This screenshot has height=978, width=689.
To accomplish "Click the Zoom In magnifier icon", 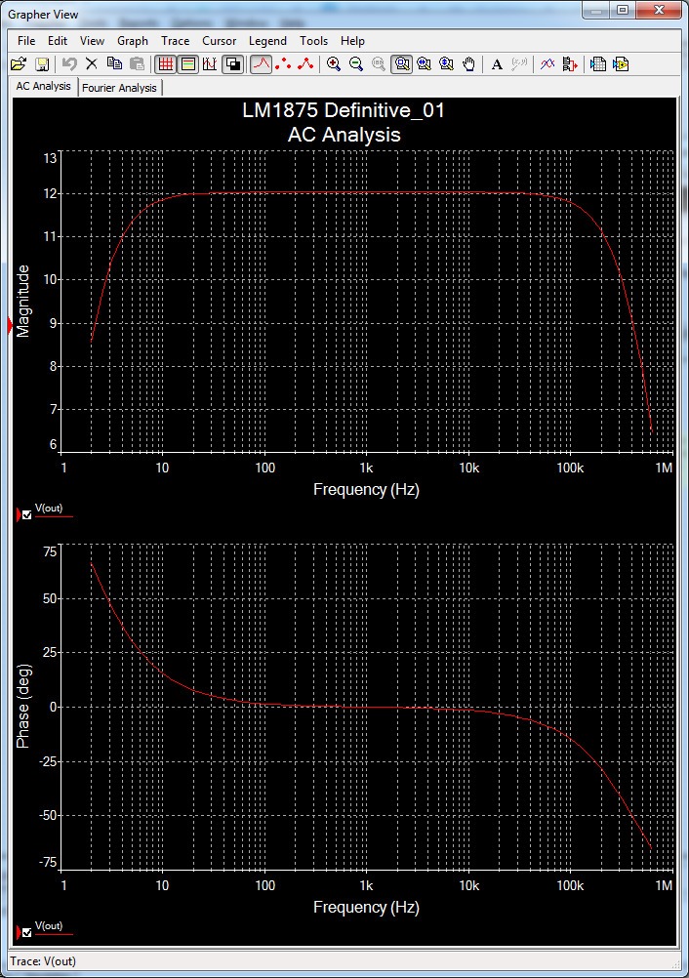I will pos(334,63).
